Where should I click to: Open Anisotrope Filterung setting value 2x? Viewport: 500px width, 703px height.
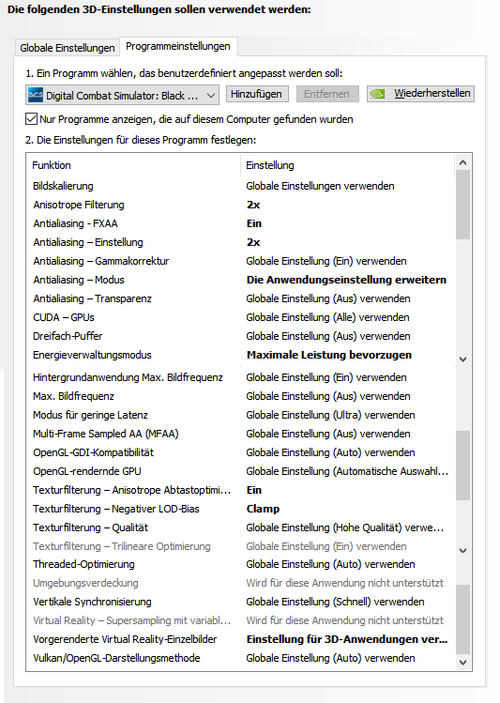253,205
